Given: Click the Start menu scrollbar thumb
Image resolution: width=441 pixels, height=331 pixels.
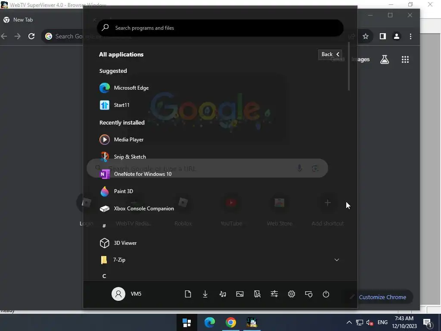Looking at the screenshot, I should [x=349, y=66].
